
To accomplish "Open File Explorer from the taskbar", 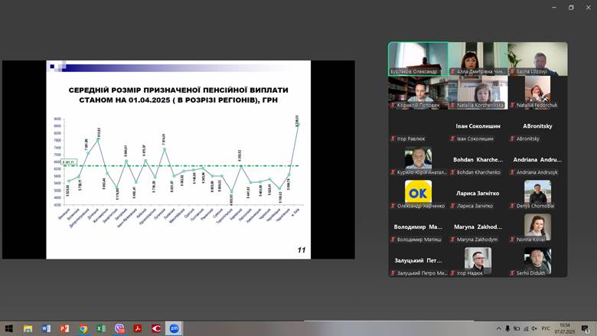I will [x=28, y=328].
